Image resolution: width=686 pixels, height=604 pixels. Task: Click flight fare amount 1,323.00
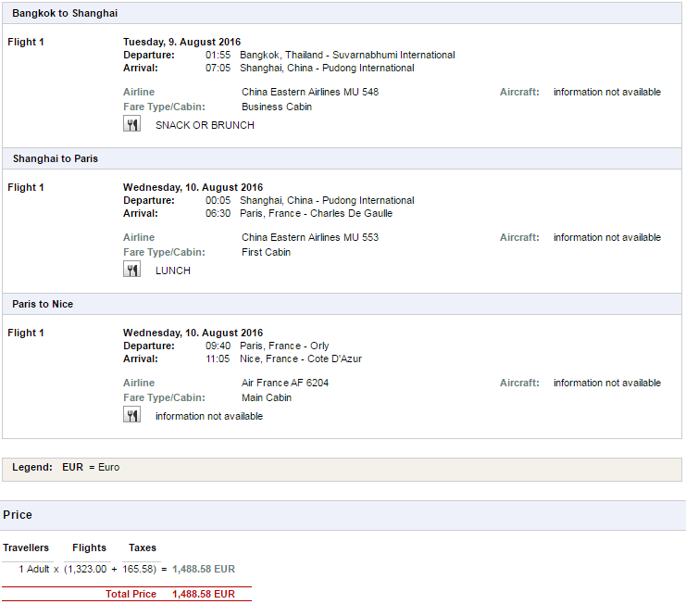(87, 569)
